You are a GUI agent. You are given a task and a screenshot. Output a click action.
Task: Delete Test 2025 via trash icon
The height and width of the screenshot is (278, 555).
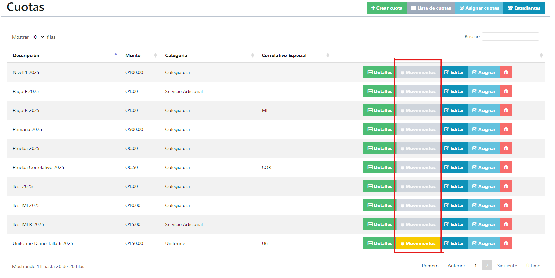[x=506, y=186]
